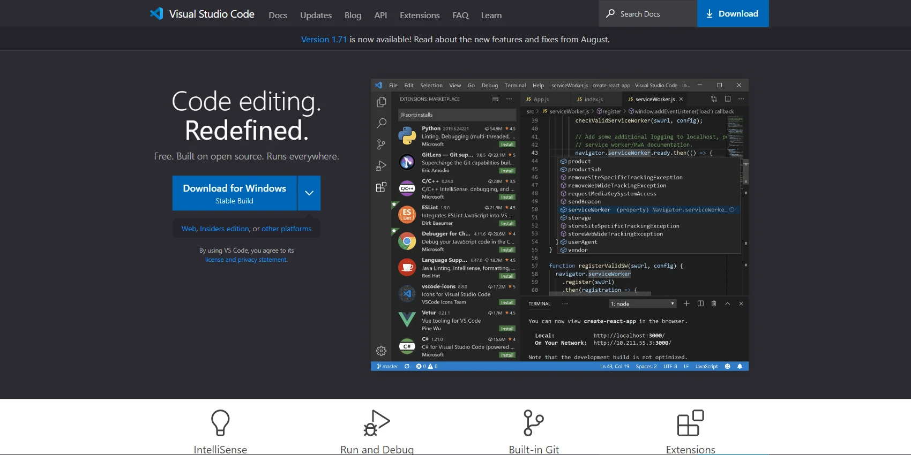Screen dimensions: 911x455
Task: Click the Visual Studio Code logo icon
Action: (156, 13)
